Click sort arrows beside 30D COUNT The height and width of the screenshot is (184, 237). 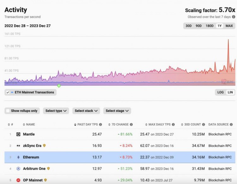coord(182,124)
